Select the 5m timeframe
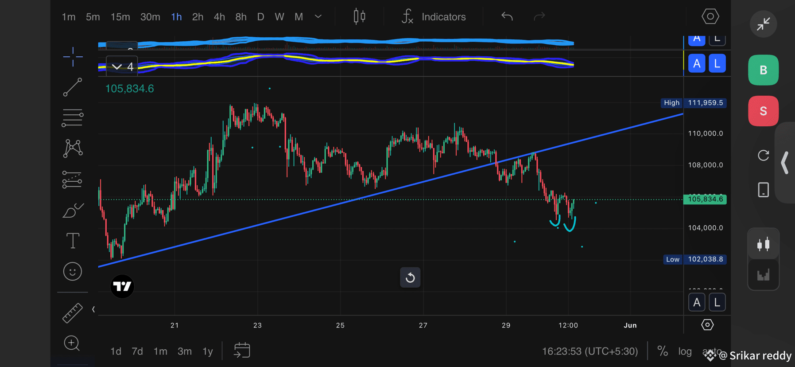 coord(93,17)
